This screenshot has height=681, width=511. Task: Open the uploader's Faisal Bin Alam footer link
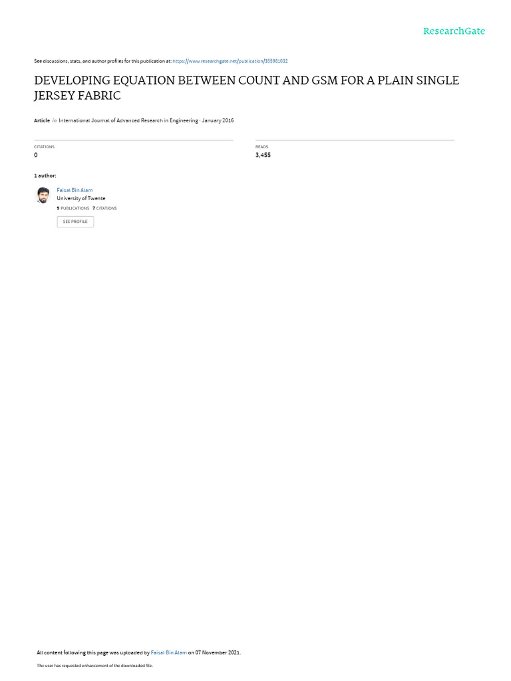pos(168,653)
